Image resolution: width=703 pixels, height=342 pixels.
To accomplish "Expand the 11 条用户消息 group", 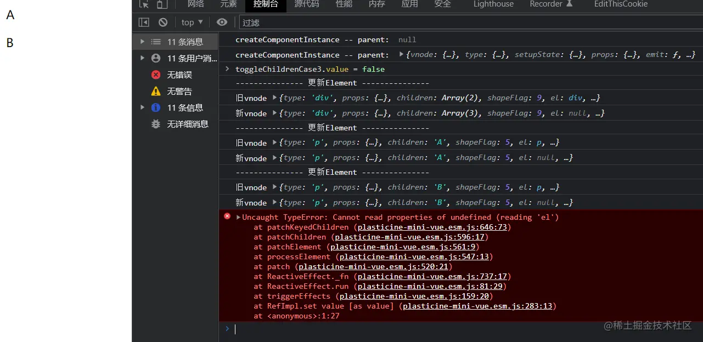I will (143, 58).
